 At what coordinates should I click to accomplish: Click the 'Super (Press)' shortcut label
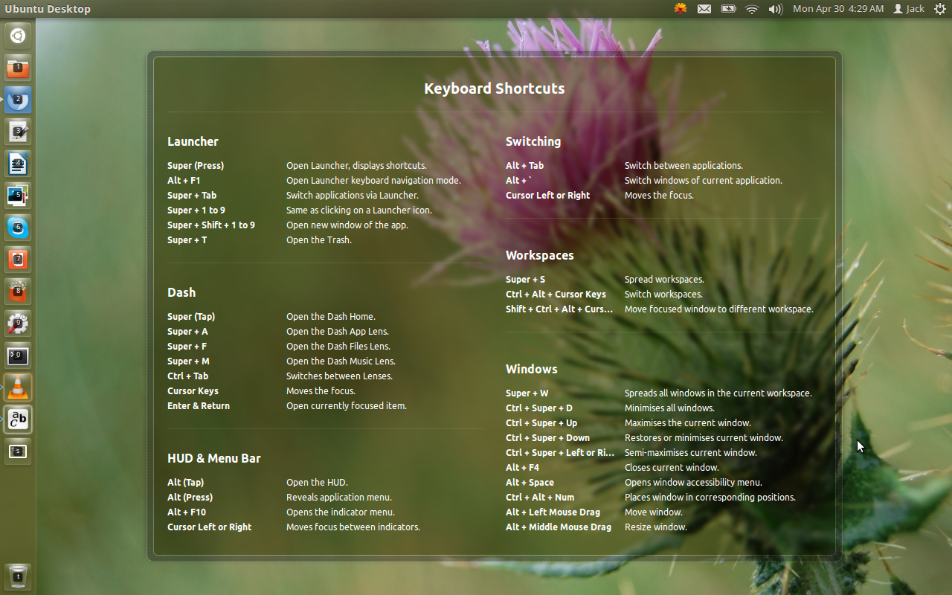196,166
